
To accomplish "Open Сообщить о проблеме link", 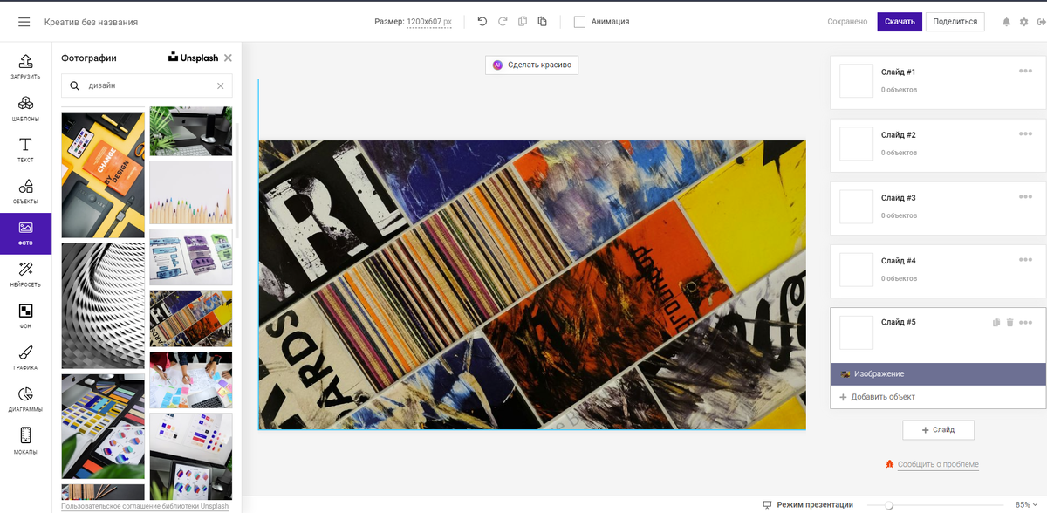I will click(x=938, y=465).
